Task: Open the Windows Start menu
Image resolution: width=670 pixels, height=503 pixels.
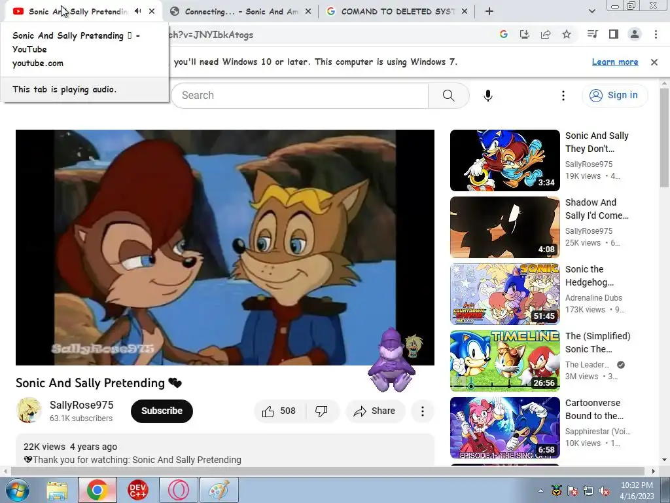Action: click(x=17, y=490)
